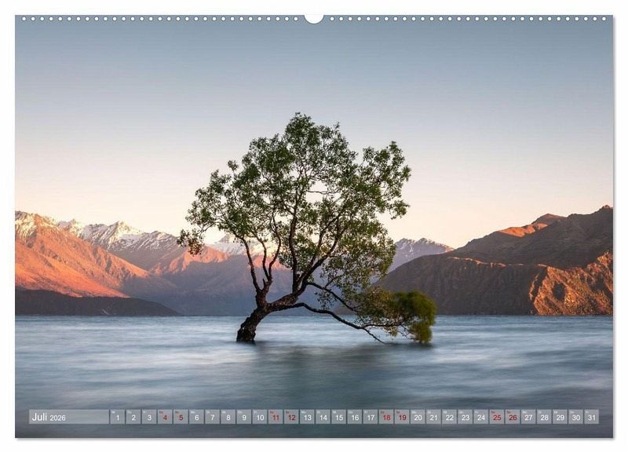Screen dimensions: 628x453
Task: Select day 6 in the date row
Action: 197,417
